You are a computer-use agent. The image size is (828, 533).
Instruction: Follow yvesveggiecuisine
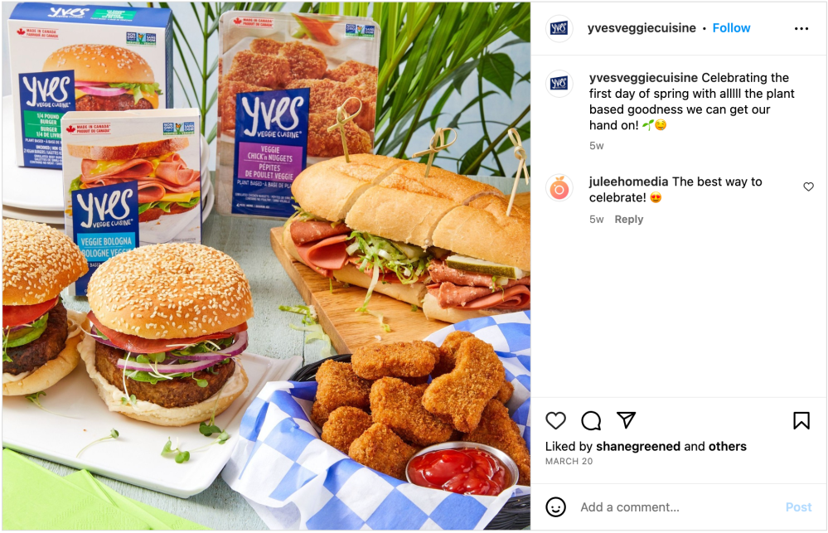(731, 28)
